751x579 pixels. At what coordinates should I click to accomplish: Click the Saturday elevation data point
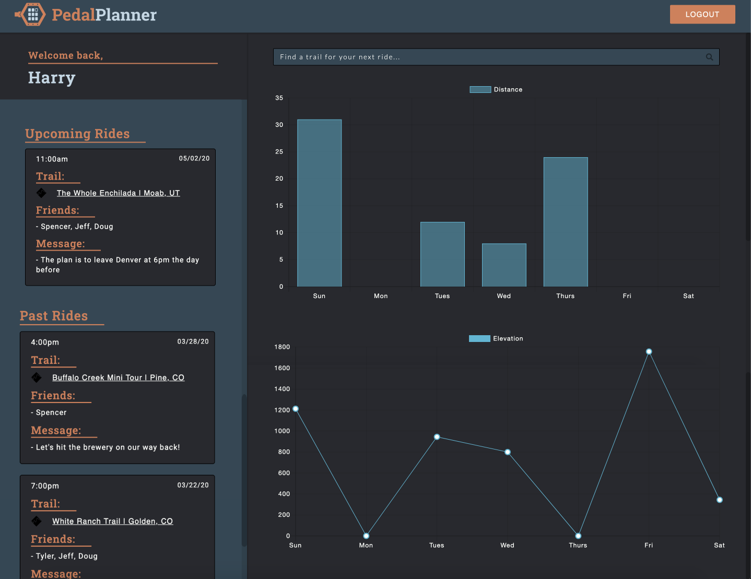click(x=720, y=500)
